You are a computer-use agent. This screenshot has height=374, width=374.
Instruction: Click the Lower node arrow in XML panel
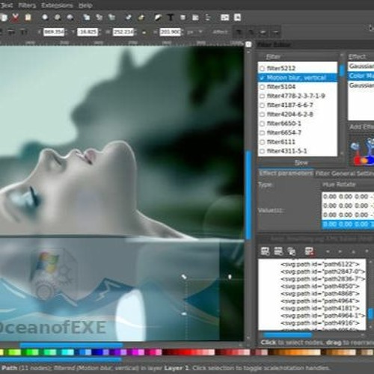(x=367, y=251)
